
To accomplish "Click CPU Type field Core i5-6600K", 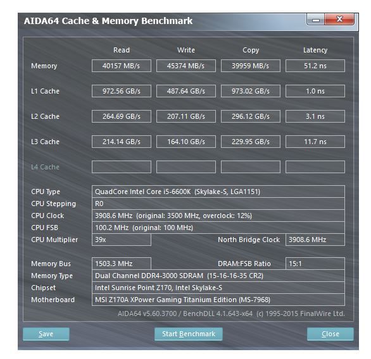I will pyautogui.click(x=218, y=192).
